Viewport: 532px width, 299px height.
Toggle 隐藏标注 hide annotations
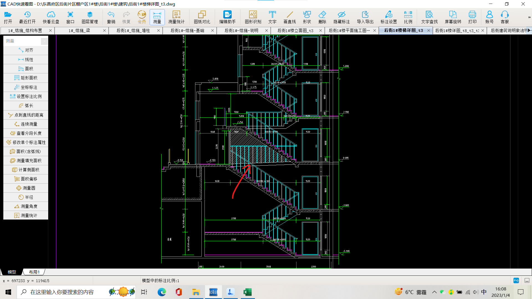click(x=342, y=17)
